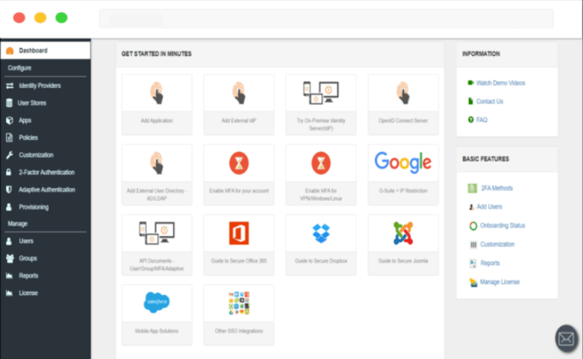Click the Mobile App Solutions caption
Screen dimensions: 583x359
tap(157, 331)
